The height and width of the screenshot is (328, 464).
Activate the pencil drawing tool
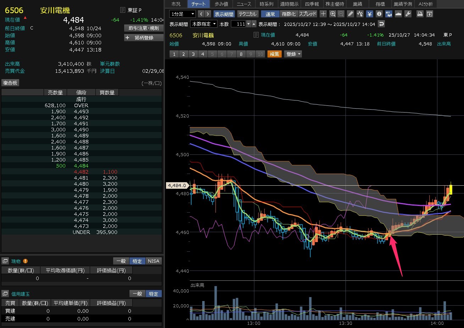pyautogui.click(x=350, y=14)
